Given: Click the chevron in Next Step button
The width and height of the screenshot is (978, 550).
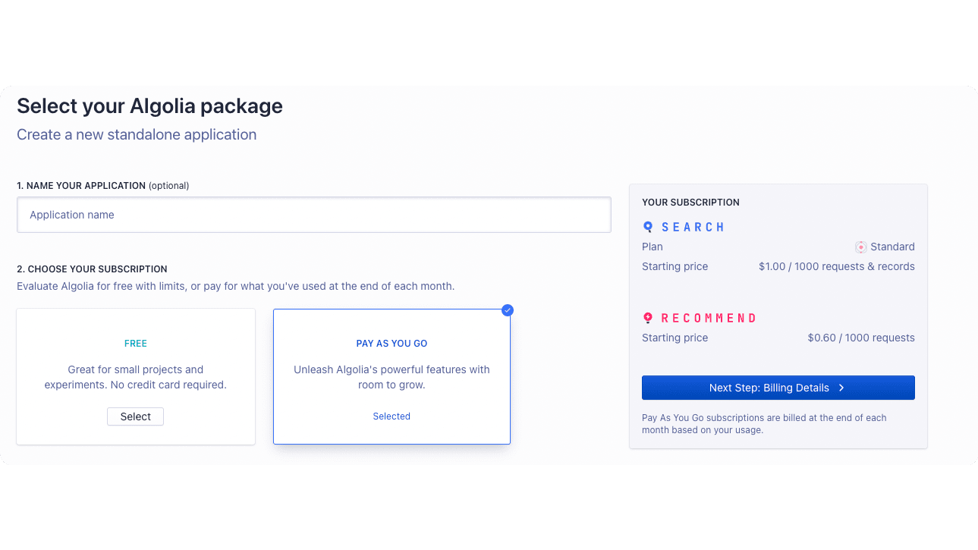Looking at the screenshot, I should point(841,388).
